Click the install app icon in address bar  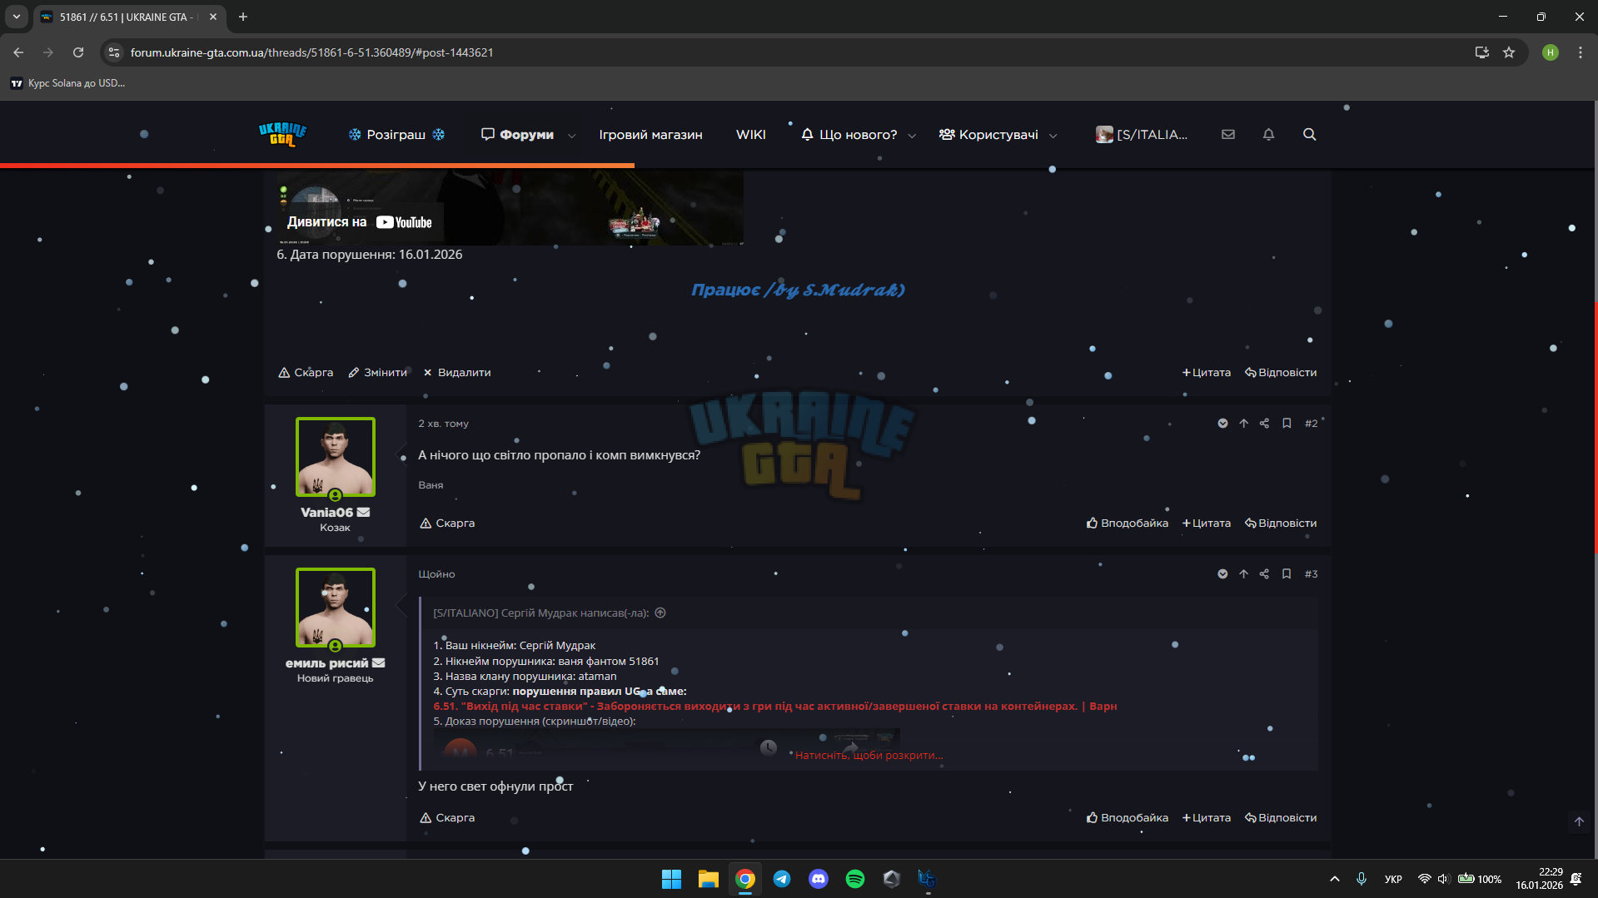pos(1482,52)
